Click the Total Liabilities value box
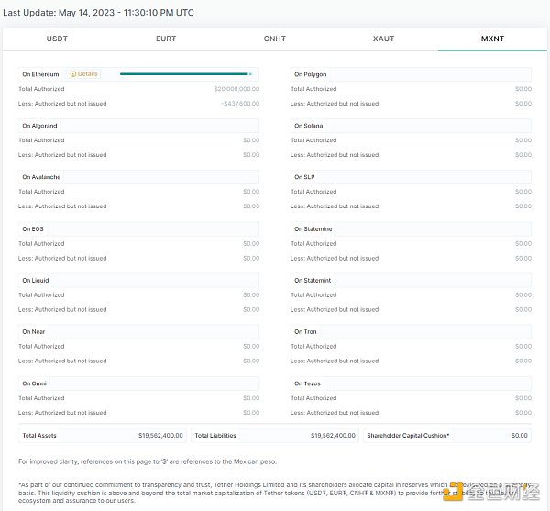The image size is (550, 511). pos(274,435)
